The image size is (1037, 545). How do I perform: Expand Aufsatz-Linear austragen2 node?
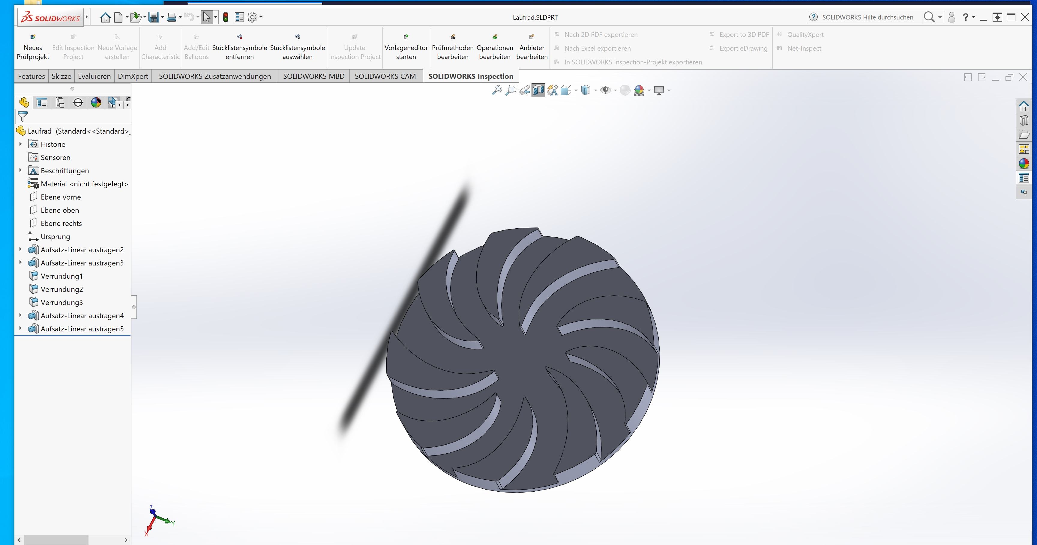pyautogui.click(x=20, y=250)
